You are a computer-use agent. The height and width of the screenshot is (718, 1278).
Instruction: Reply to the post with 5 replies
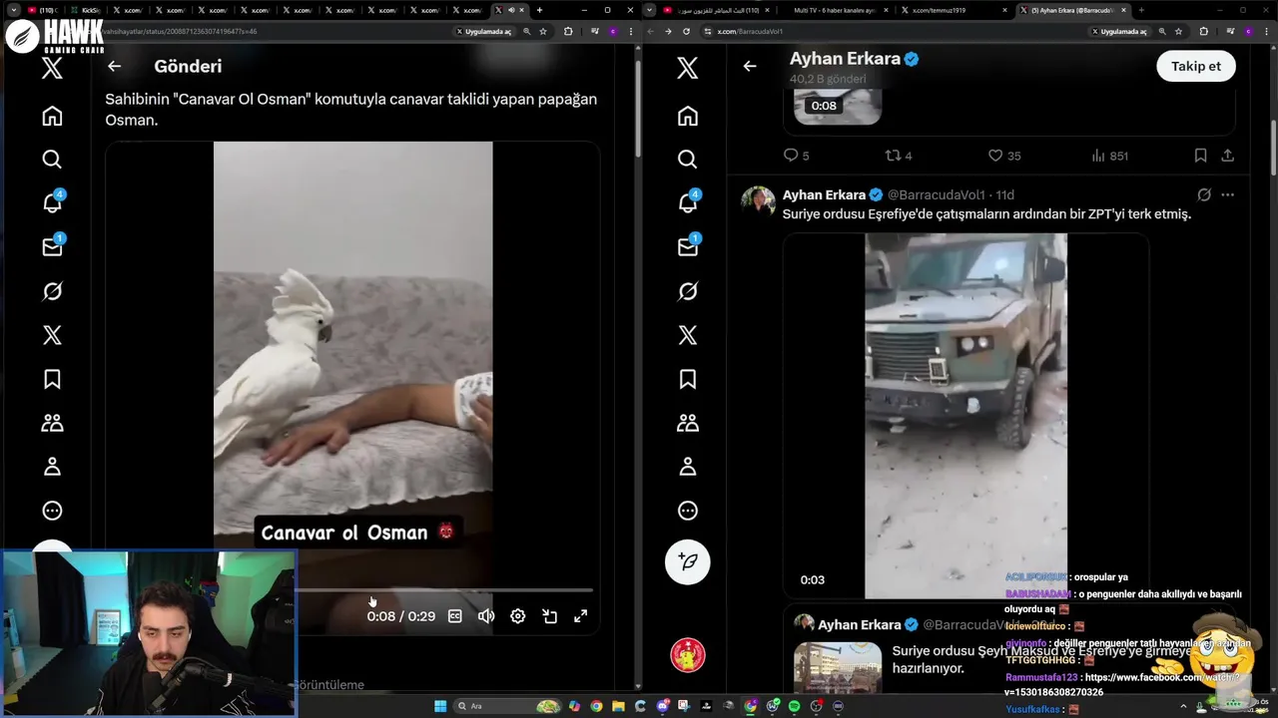tap(796, 156)
